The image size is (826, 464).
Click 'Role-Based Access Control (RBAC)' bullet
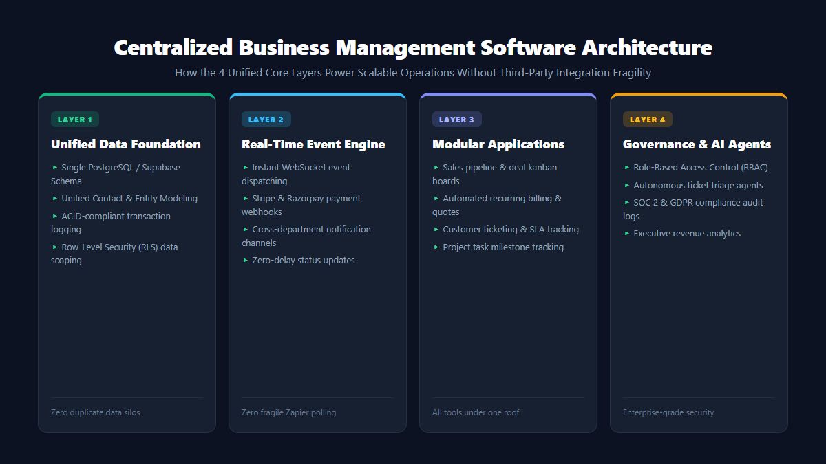point(696,167)
